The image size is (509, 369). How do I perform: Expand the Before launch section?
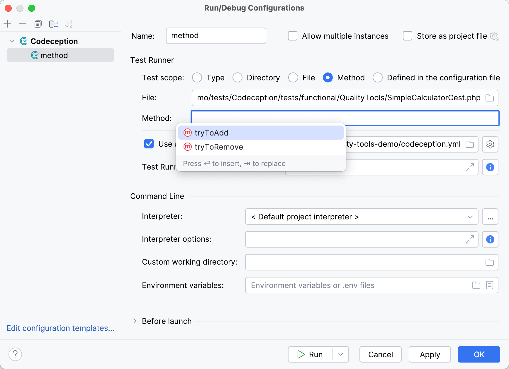[x=135, y=321]
